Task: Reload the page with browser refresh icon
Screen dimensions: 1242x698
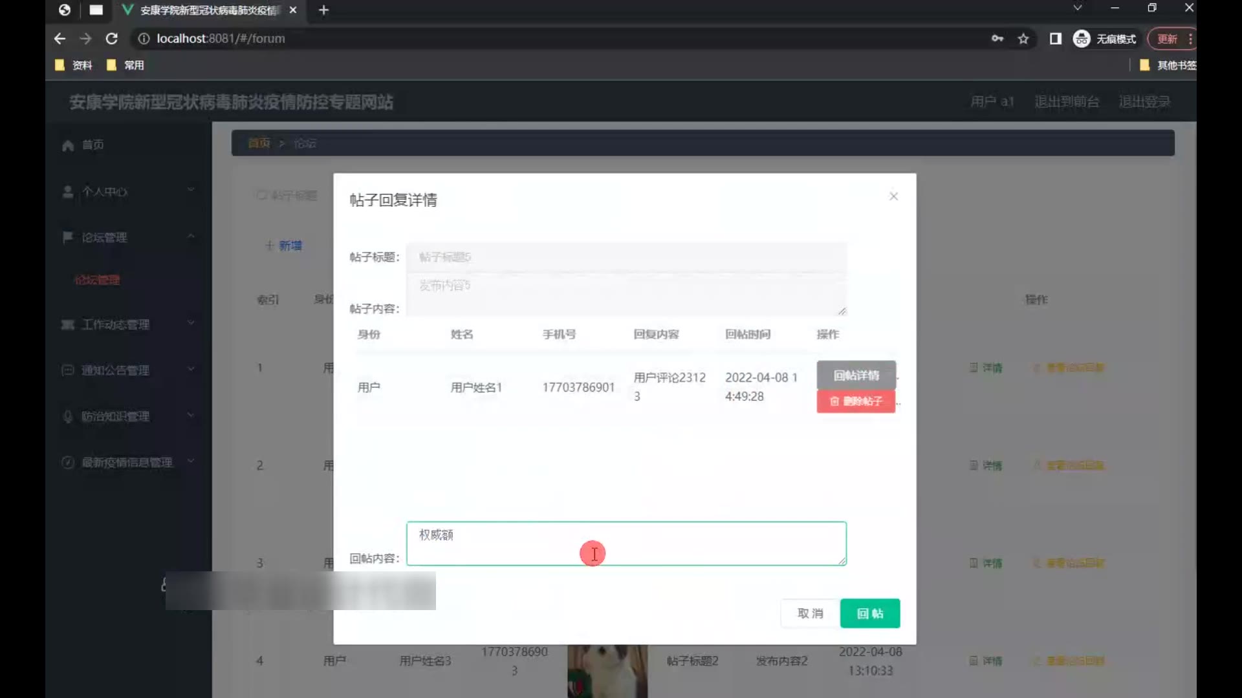Action: pos(111,39)
